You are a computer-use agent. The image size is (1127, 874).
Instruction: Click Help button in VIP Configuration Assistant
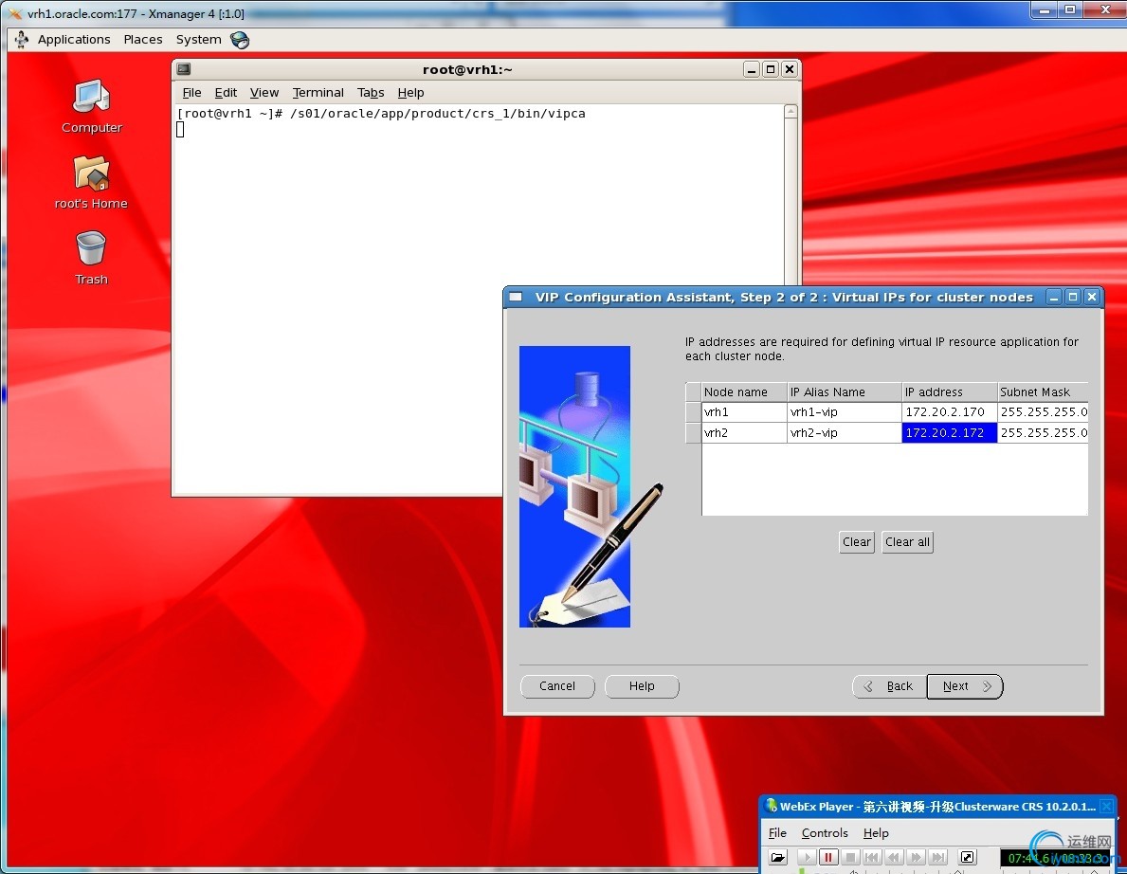642,685
